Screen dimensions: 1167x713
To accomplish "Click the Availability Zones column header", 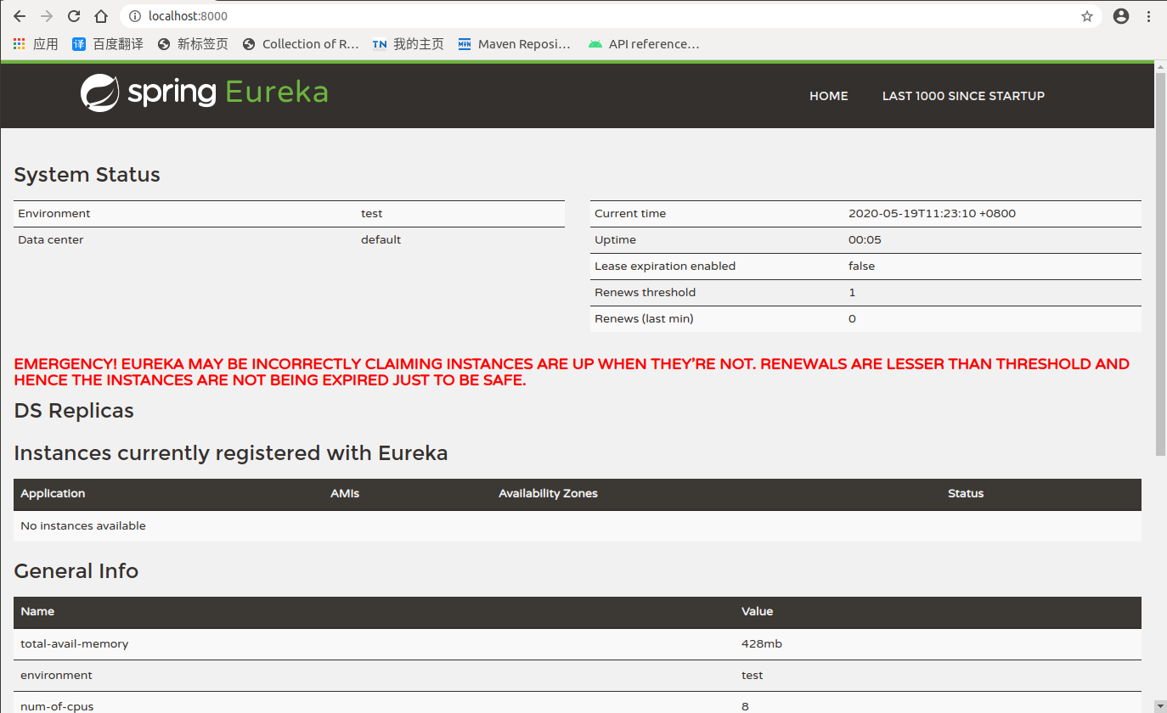I will tap(548, 494).
